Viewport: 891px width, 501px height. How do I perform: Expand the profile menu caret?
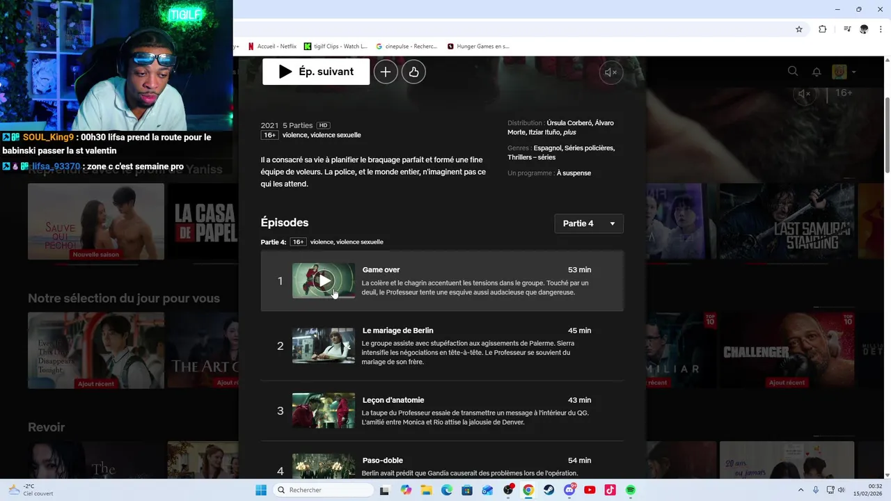tap(853, 72)
